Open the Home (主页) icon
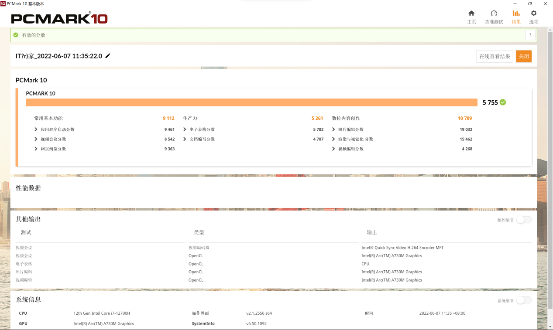The image size is (553, 330). (471, 14)
